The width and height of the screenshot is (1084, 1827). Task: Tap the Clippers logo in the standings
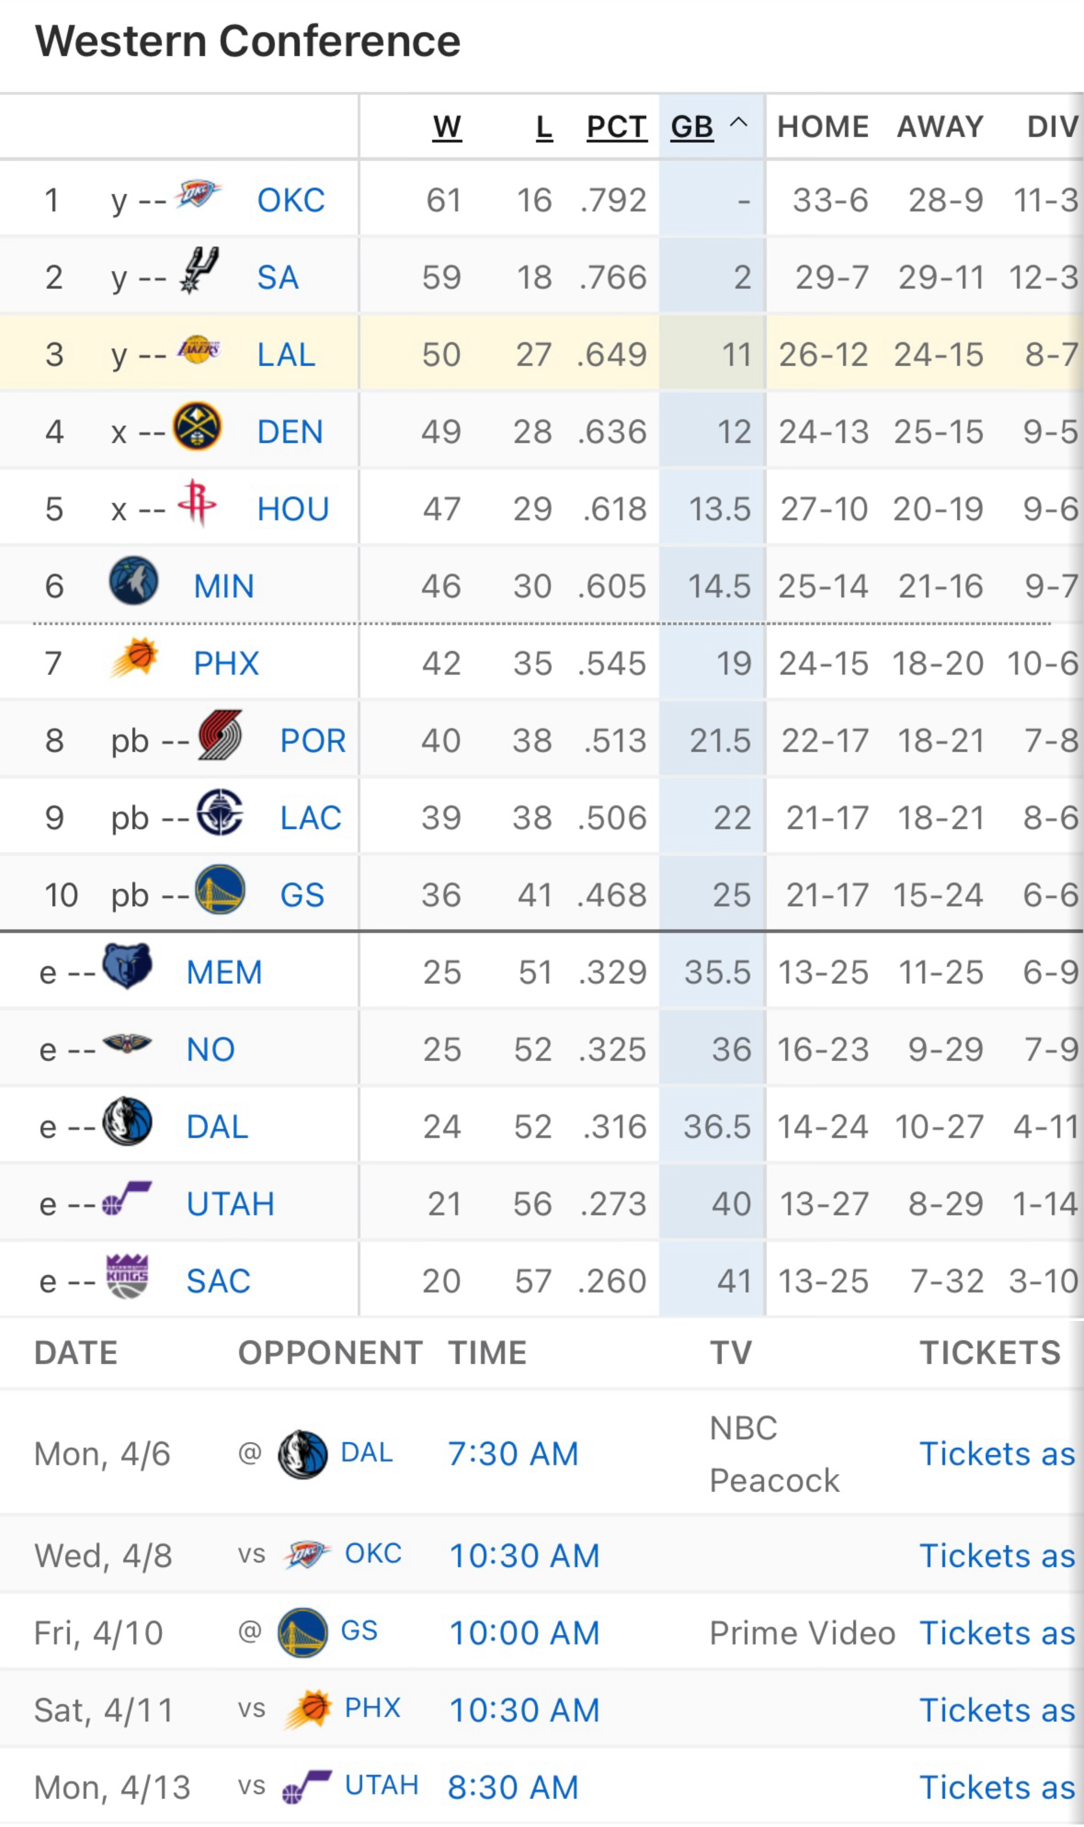(x=220, y=812)
